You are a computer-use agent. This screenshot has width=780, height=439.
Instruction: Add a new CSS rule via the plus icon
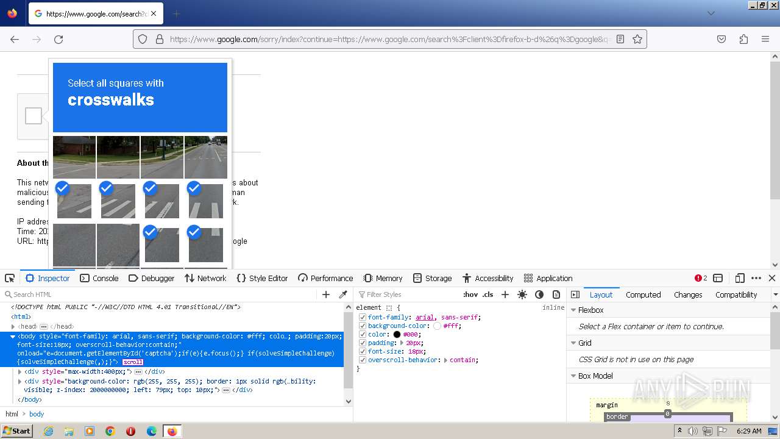pos(505,294)
